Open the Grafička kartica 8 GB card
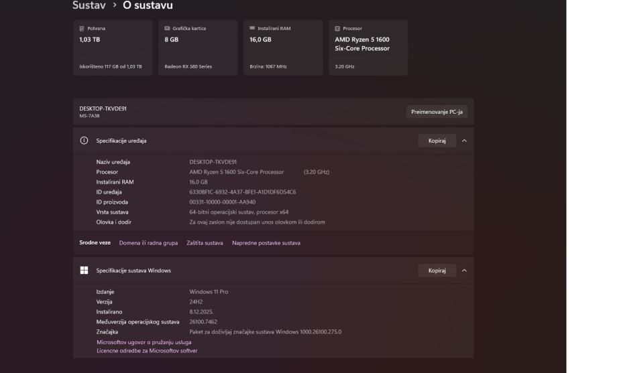 point(198,48)
